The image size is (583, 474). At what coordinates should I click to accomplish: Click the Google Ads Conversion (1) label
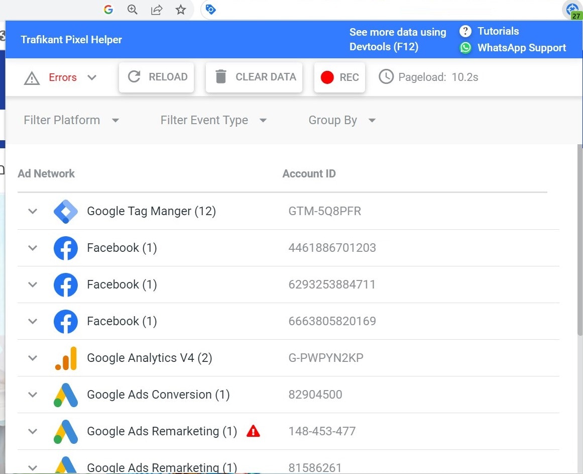[x=158, y=395]
